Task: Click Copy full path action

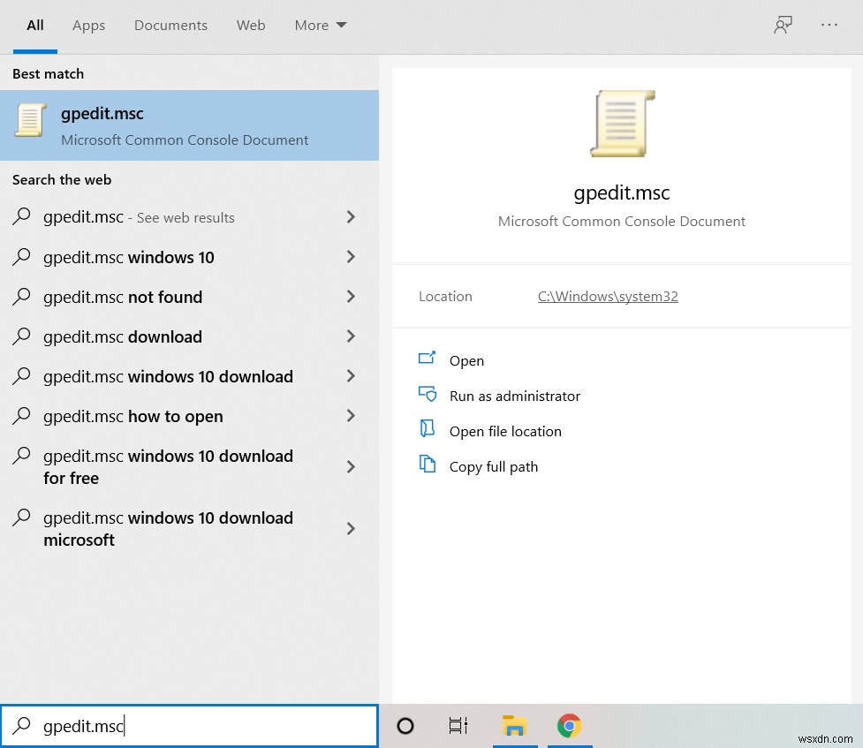Action: (493, 466)
